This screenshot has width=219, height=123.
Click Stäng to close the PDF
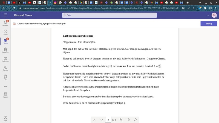point(209,24)
